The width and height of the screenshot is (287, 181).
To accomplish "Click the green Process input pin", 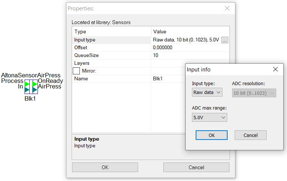I will click(x=27, y=84).
